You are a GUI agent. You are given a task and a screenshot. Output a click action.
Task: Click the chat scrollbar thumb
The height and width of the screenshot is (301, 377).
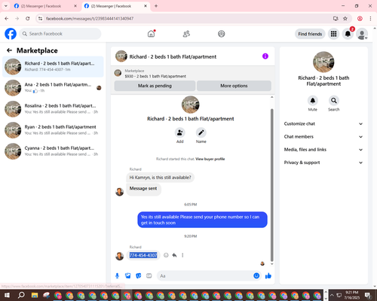coord(271,185)
